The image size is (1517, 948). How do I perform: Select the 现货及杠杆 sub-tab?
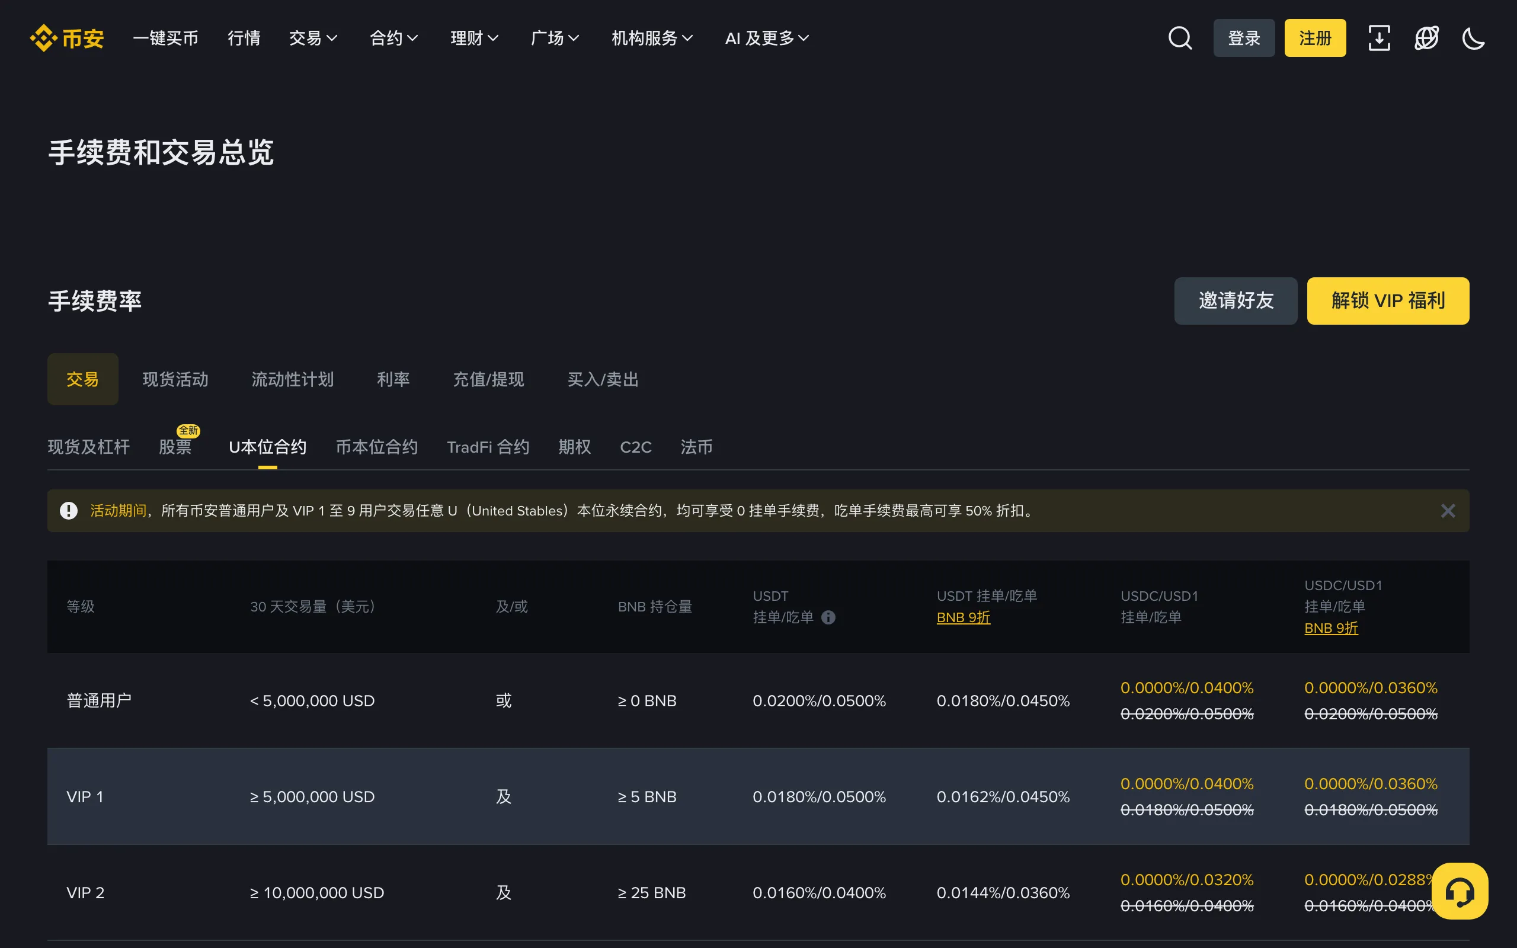coord(88,447)
